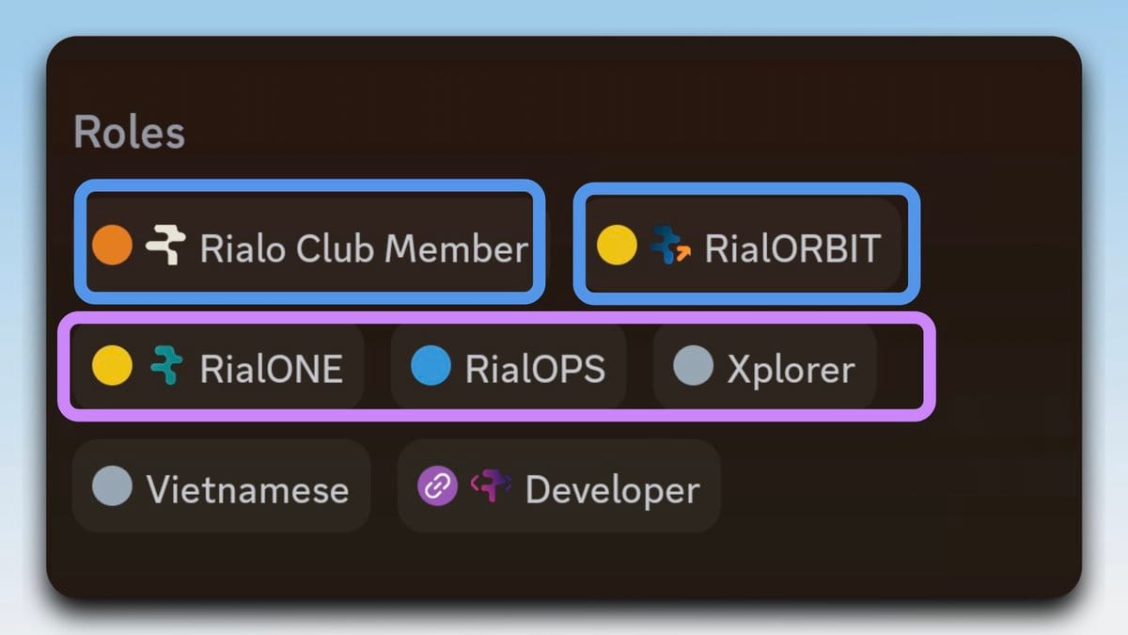The image size is (1128, 635).
Task: Open details of the Developer linked role
Action: point(558,487)
